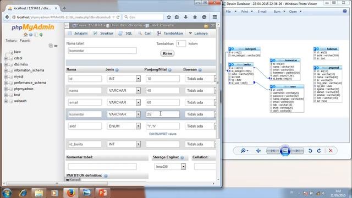
Task: Delete image with red X in Photo Viewer
Action: coord(331,151)
